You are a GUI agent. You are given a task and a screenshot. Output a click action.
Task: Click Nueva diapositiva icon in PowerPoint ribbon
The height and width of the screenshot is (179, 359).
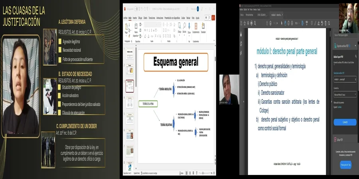[x=136, y=26]
